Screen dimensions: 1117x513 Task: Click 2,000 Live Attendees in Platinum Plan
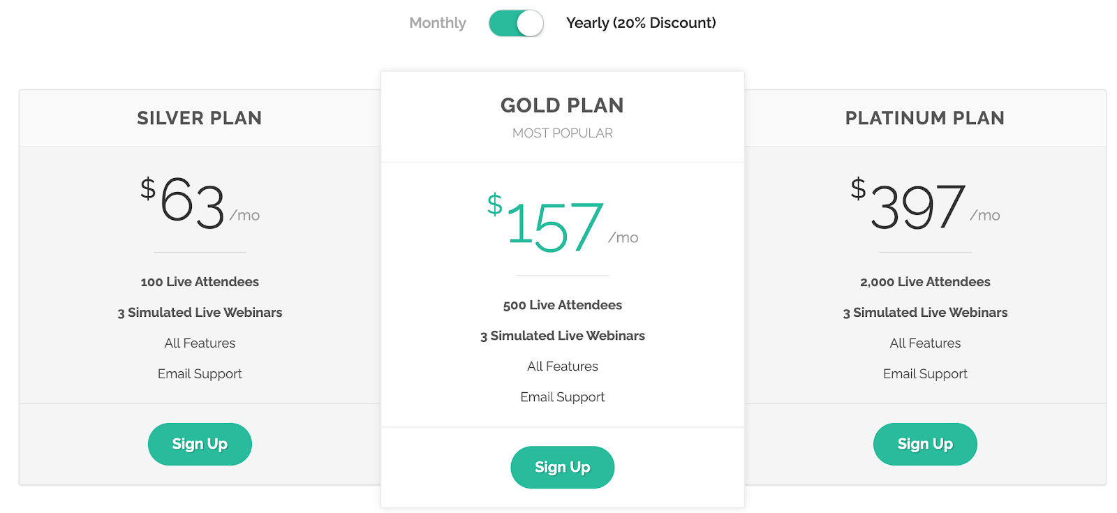point(925,282)
